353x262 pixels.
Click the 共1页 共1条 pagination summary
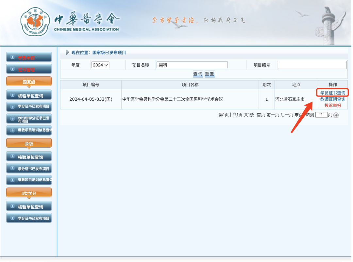pyautogui.click(x=243, y=115)
